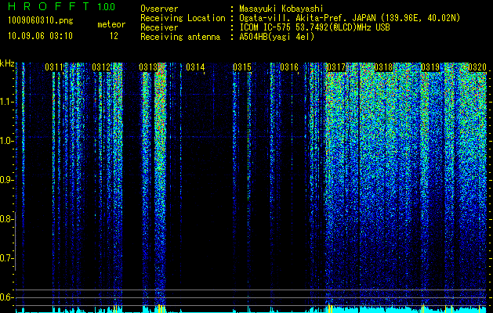Click the 0.7 kHz axis tick label

click(x=6, y=258)
